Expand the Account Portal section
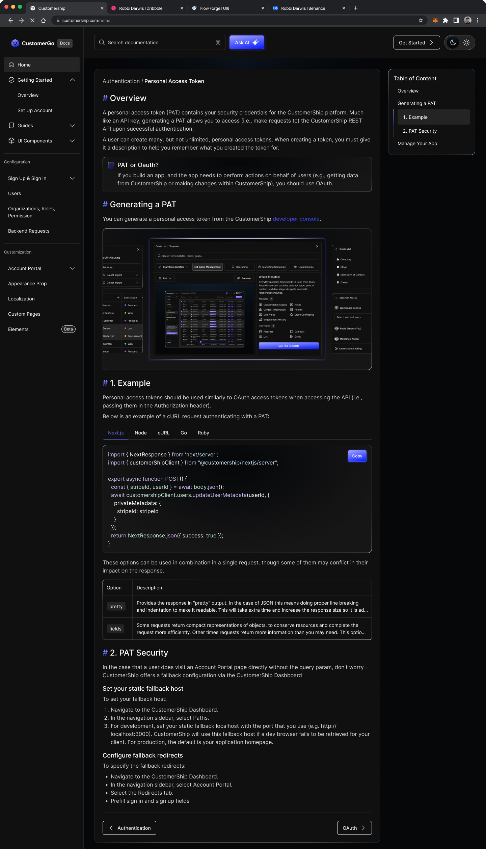486x849 pixels. [72, 268]
